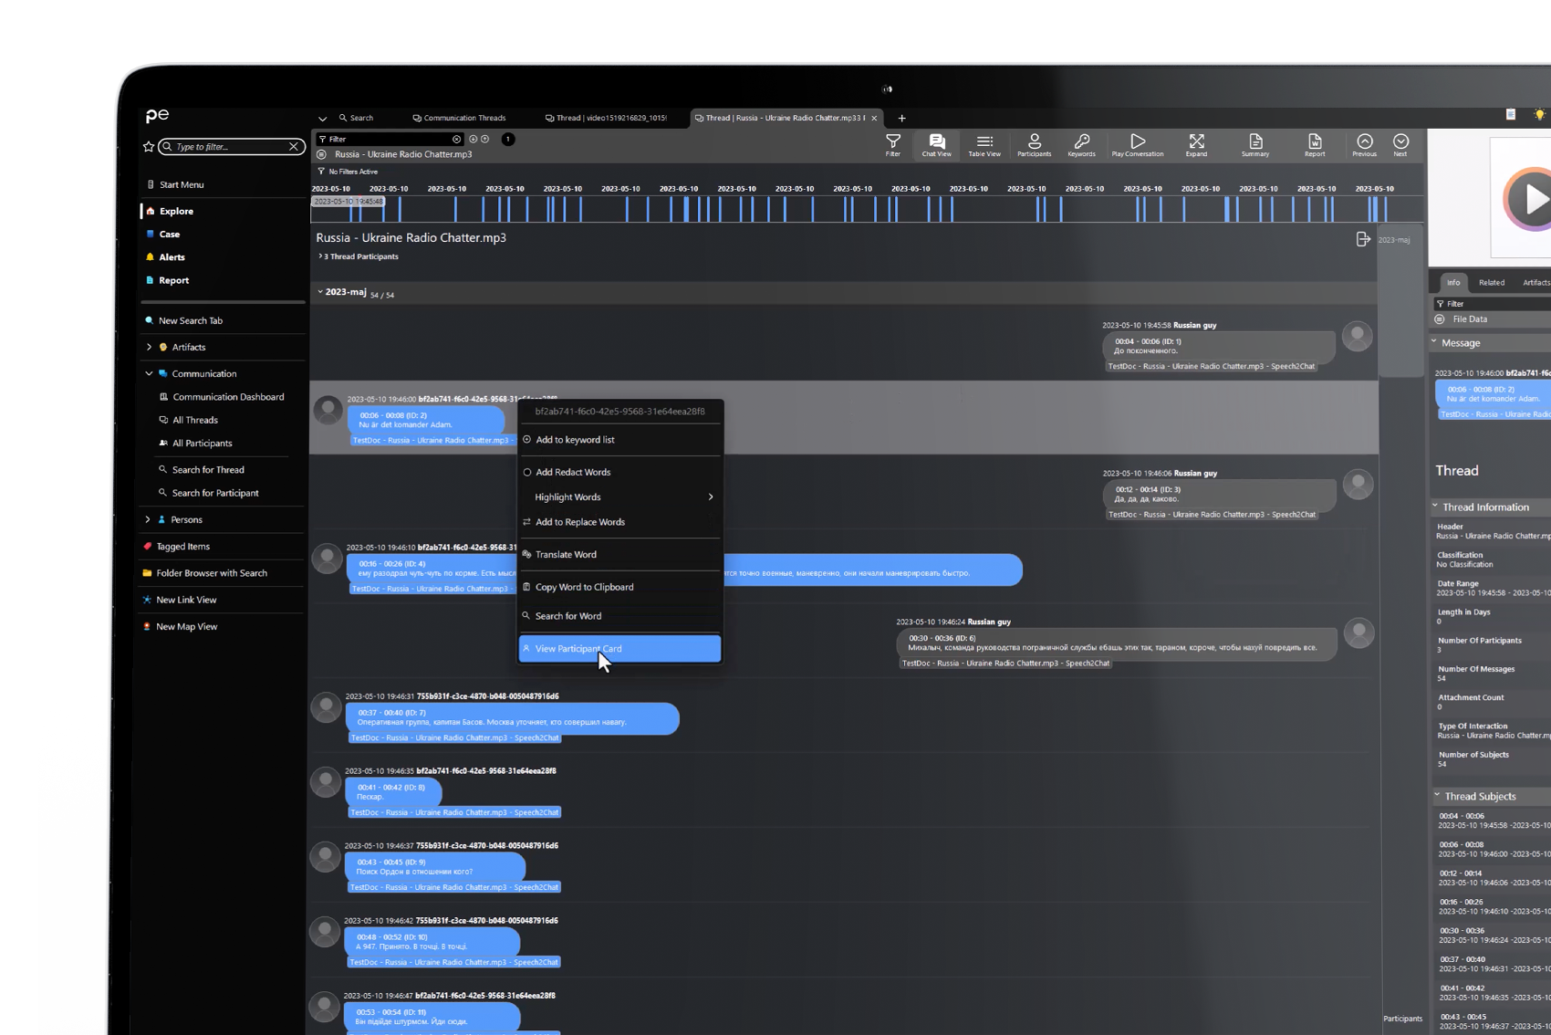Go to the Next thread item

pos(1400,144)
